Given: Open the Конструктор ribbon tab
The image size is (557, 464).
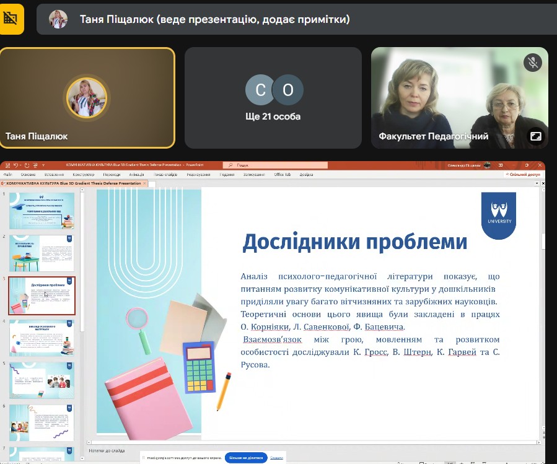Looking at the screenshot, I should point(83,175).
